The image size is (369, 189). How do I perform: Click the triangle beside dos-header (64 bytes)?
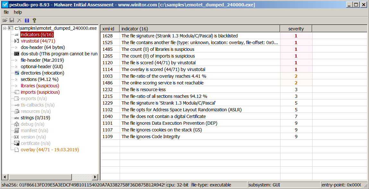(16, 47)
